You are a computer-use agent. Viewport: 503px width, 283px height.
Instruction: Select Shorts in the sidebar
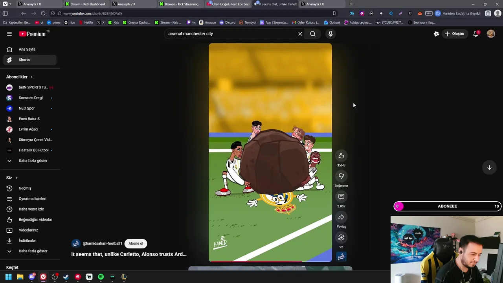coord(30,60)
